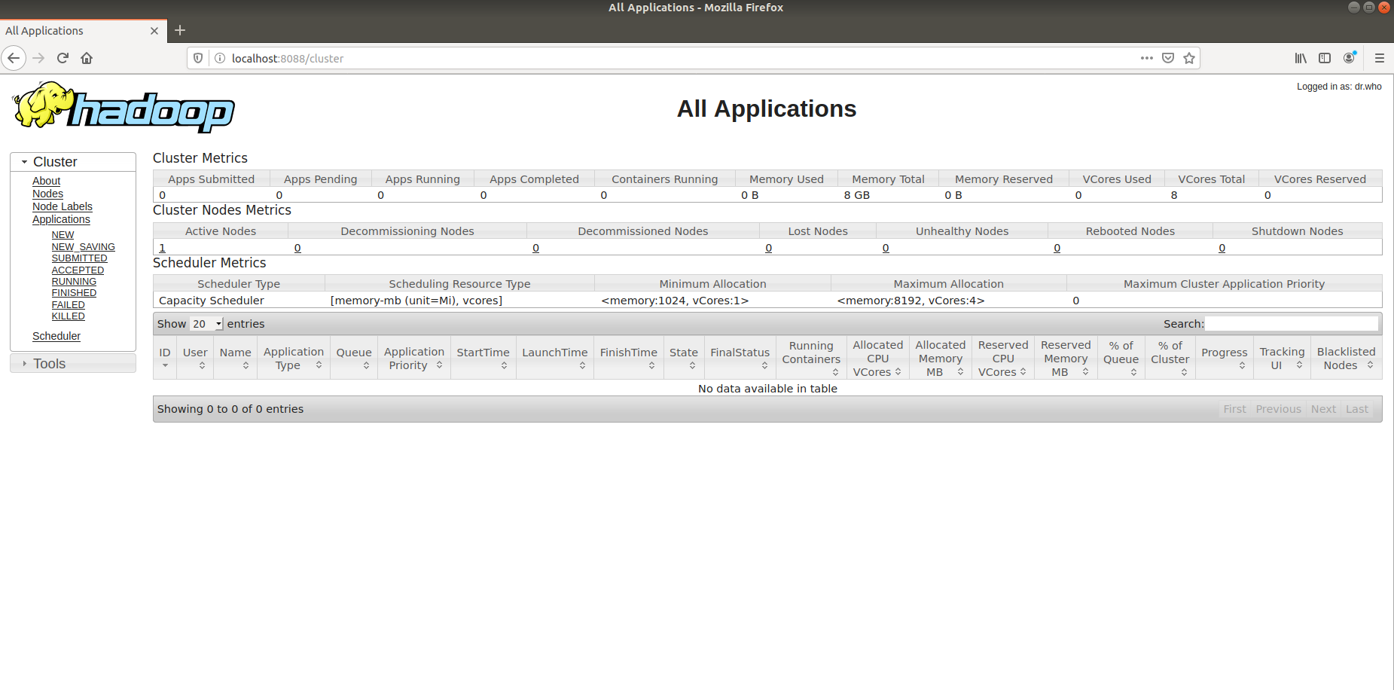Toggle the sidebars icon in the toolbar
This screenshot has width=1394, height=690.
[1325, 58]
